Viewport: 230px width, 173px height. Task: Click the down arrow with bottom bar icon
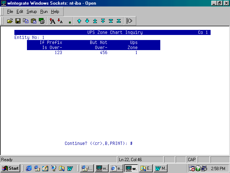[x=119, y=21]
